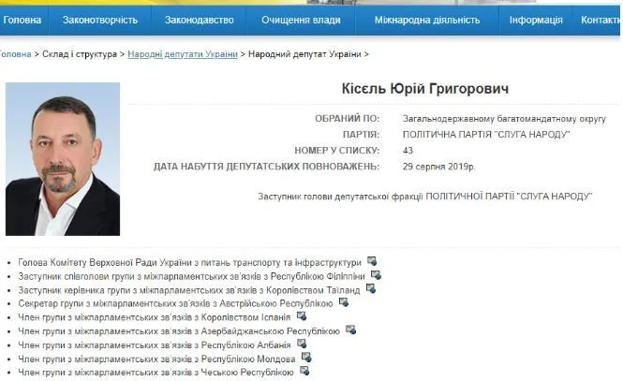
Task: Click Член групи Чеською Республікою text
Action: [x=156, y=373]
